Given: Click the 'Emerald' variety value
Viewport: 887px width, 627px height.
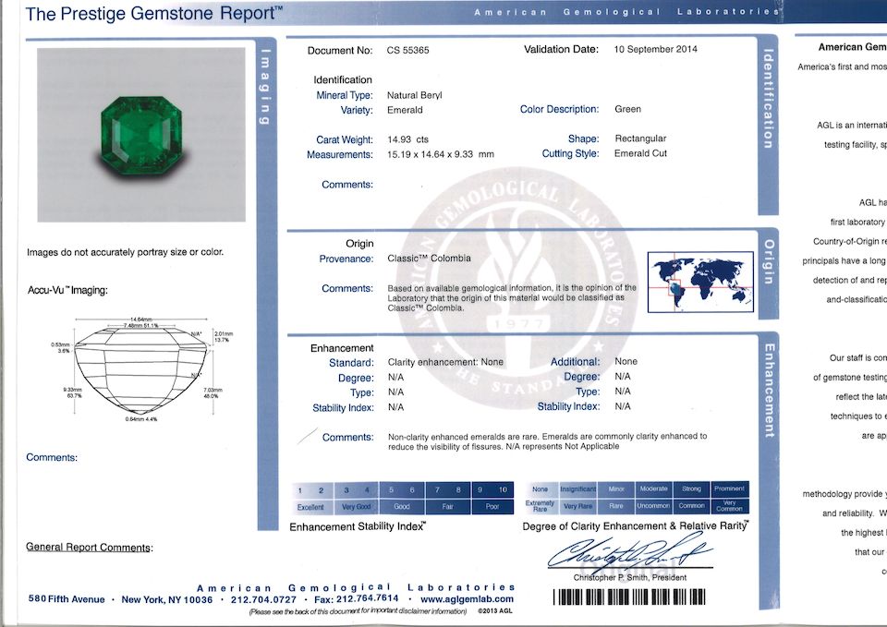Looking at the screenshot, I should pyautogui.click(x=405, y=110).
